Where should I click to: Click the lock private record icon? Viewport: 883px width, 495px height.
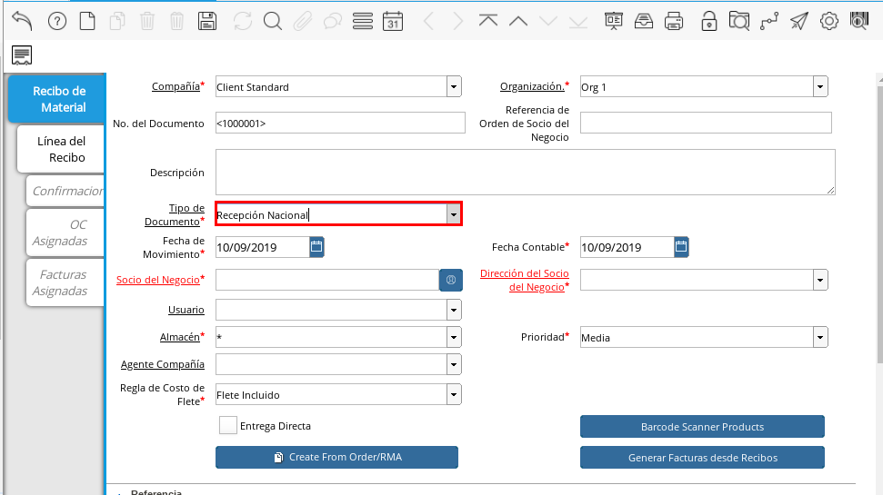tap(709, 21)
